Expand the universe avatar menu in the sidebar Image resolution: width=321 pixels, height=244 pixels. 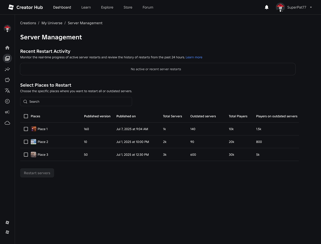(7, 28)
